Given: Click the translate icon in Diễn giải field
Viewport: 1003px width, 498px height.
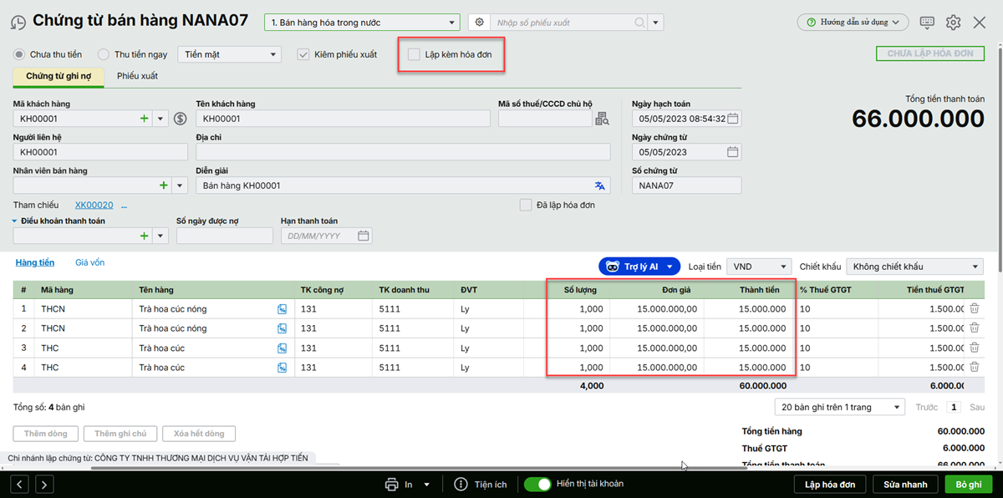Looking at the screenshot, I should coord(599,185).
